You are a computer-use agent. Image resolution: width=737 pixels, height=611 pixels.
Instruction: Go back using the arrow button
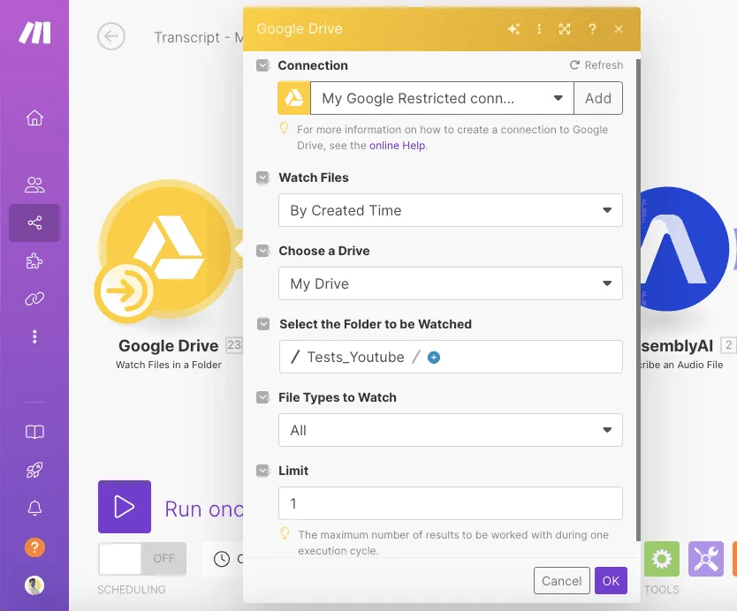[111, 36]
